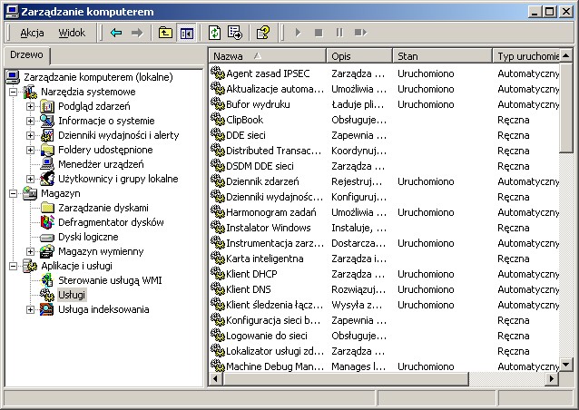Click the Back arrow toolbar button
This screenshot has height=410, width=579.
pos(116,33)
